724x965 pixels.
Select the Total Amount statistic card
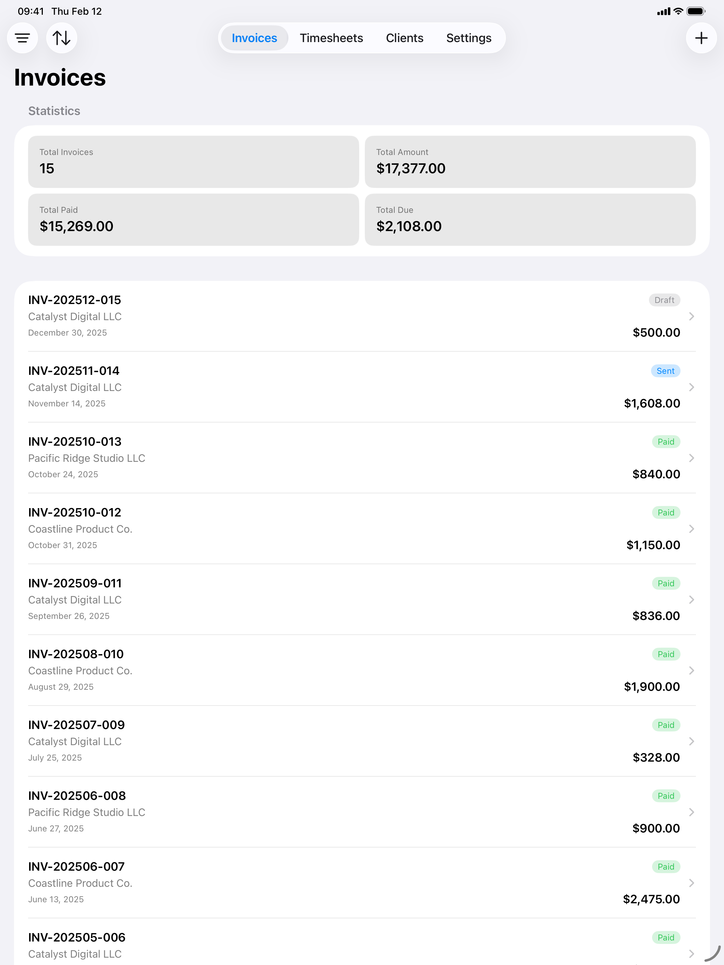[x=530, y=162]
